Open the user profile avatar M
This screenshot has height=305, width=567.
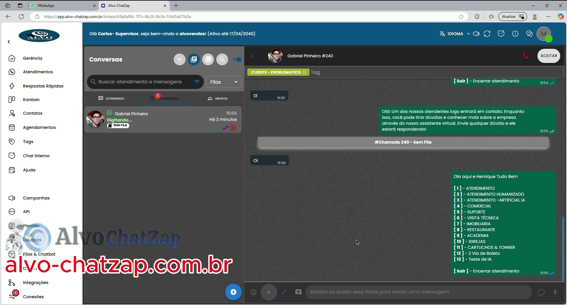pos(544,34)
